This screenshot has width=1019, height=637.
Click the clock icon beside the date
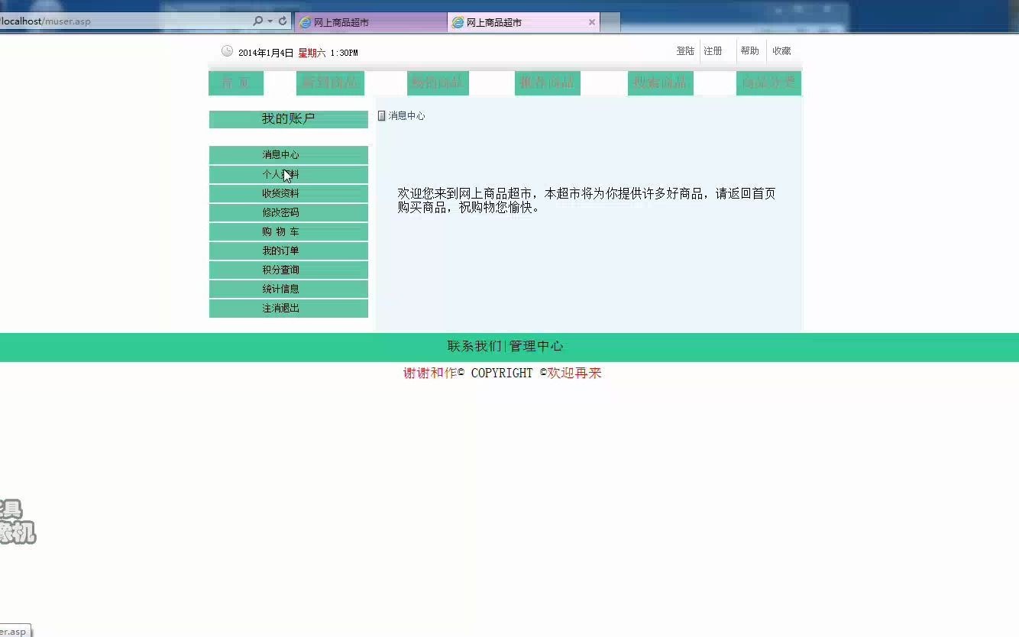[x=227, y=51]
